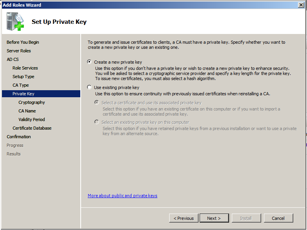This screenshot has height=230, width=307.
Task: Cancel the Add Roles Wizard
Action: [x=278, y=218]
